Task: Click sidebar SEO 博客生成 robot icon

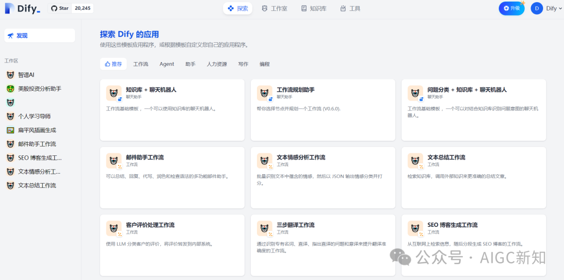Action: click(x=10, y=158)
